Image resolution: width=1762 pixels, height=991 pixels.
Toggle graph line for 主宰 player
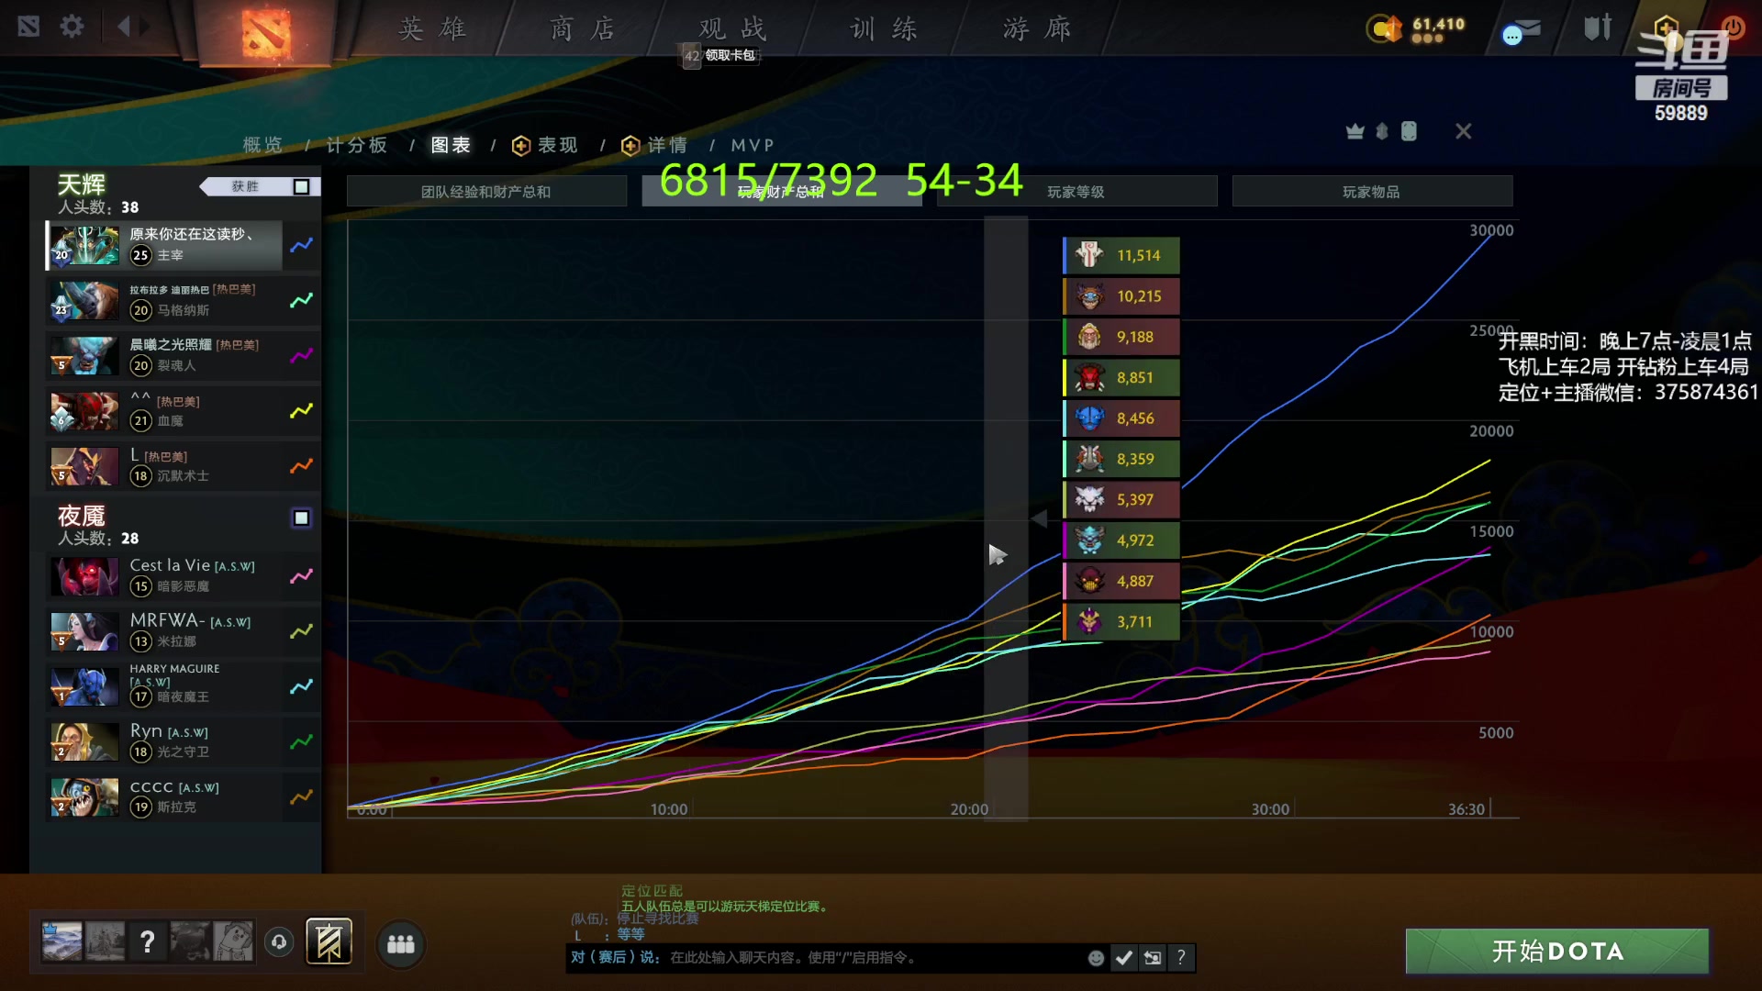click(x=302, y=245)
